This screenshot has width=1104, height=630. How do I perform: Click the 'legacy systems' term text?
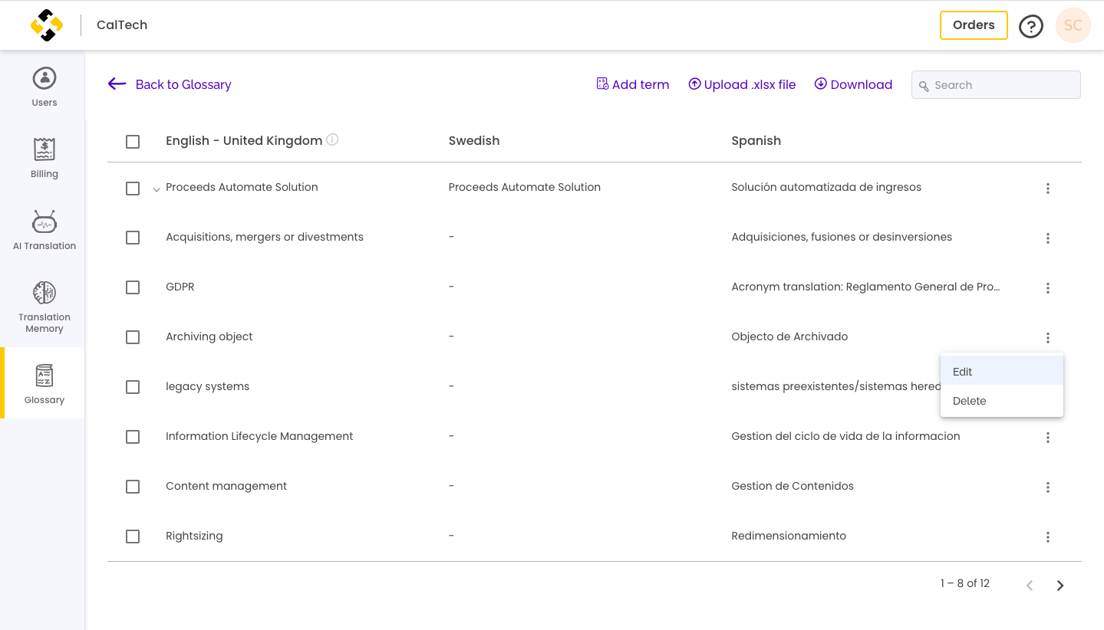(x=207, y=386)
